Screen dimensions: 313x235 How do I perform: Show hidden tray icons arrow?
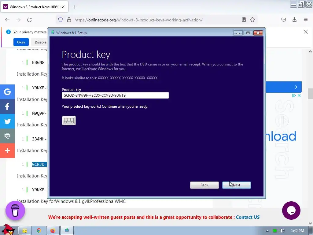267,231
